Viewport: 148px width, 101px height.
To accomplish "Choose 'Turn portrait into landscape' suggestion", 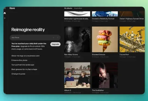I will (x=23, y=65).
